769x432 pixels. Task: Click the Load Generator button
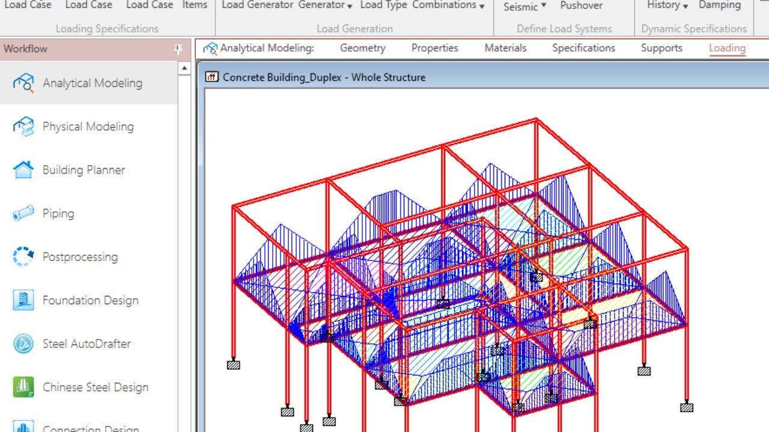[x=258, y=5]
